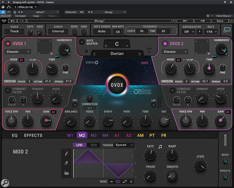Enable the Note Mapper power button
Image resolution: width=234 pixels, height=188 pixels.
[x=82, y=42]
